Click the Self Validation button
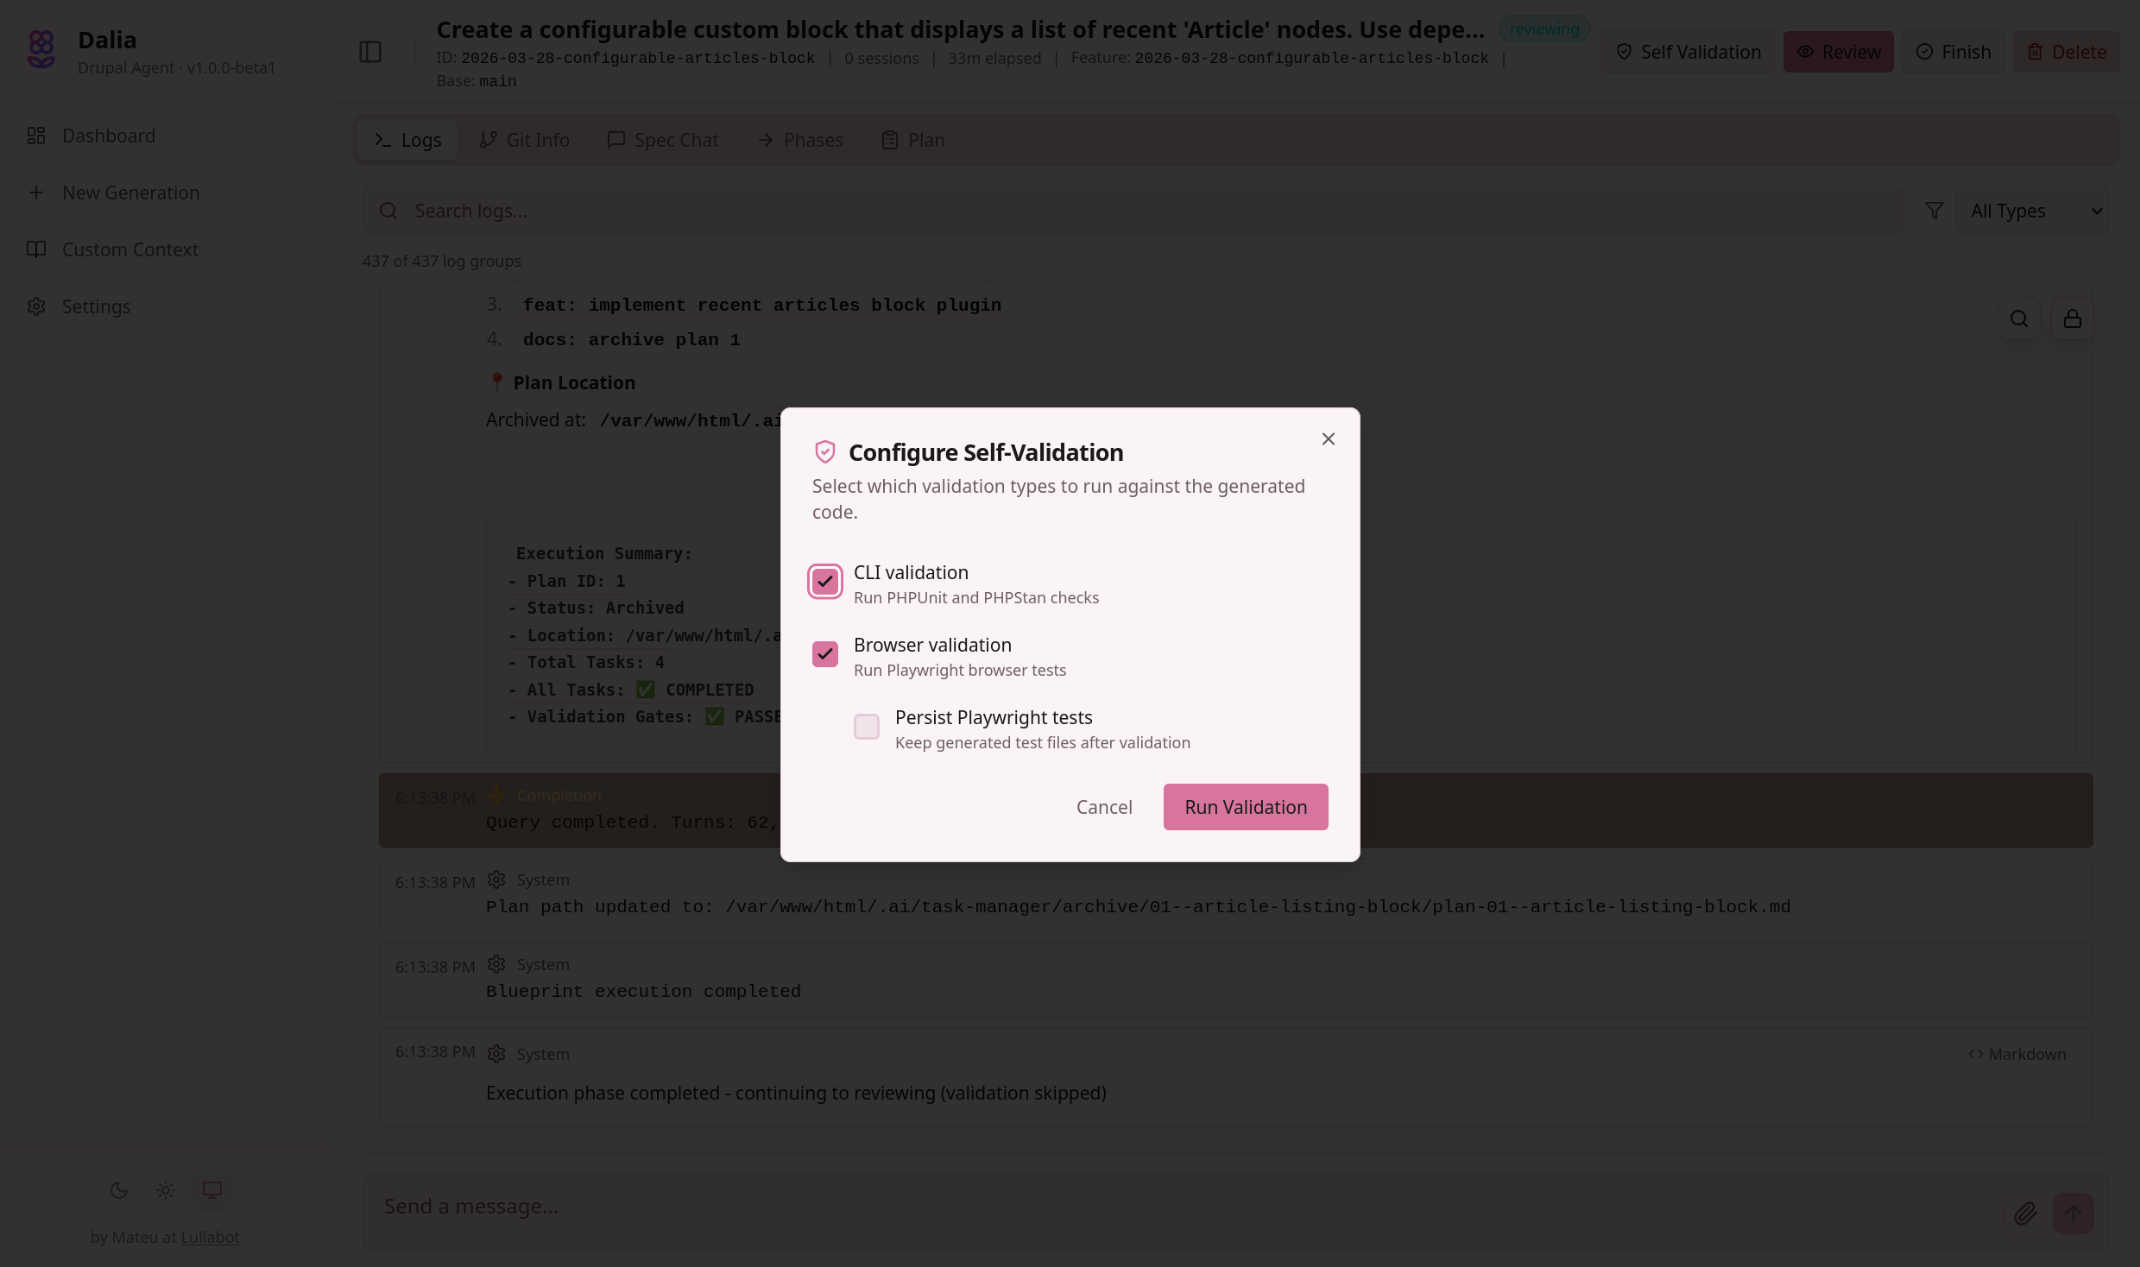This screenshot has height=1267, width=2140. point(1688,52)
